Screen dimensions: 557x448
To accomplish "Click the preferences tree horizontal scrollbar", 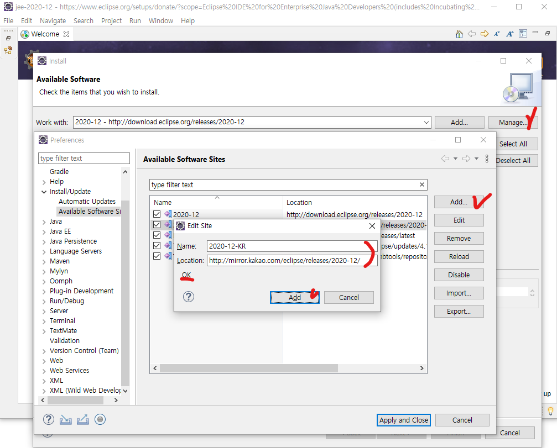I will tap(75, 400).
